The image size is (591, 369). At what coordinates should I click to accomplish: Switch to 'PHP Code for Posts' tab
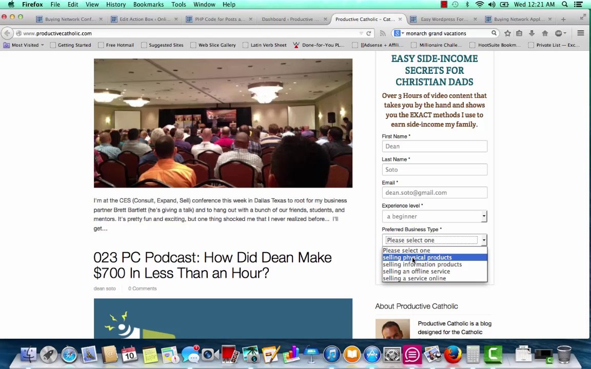[220, 19]
